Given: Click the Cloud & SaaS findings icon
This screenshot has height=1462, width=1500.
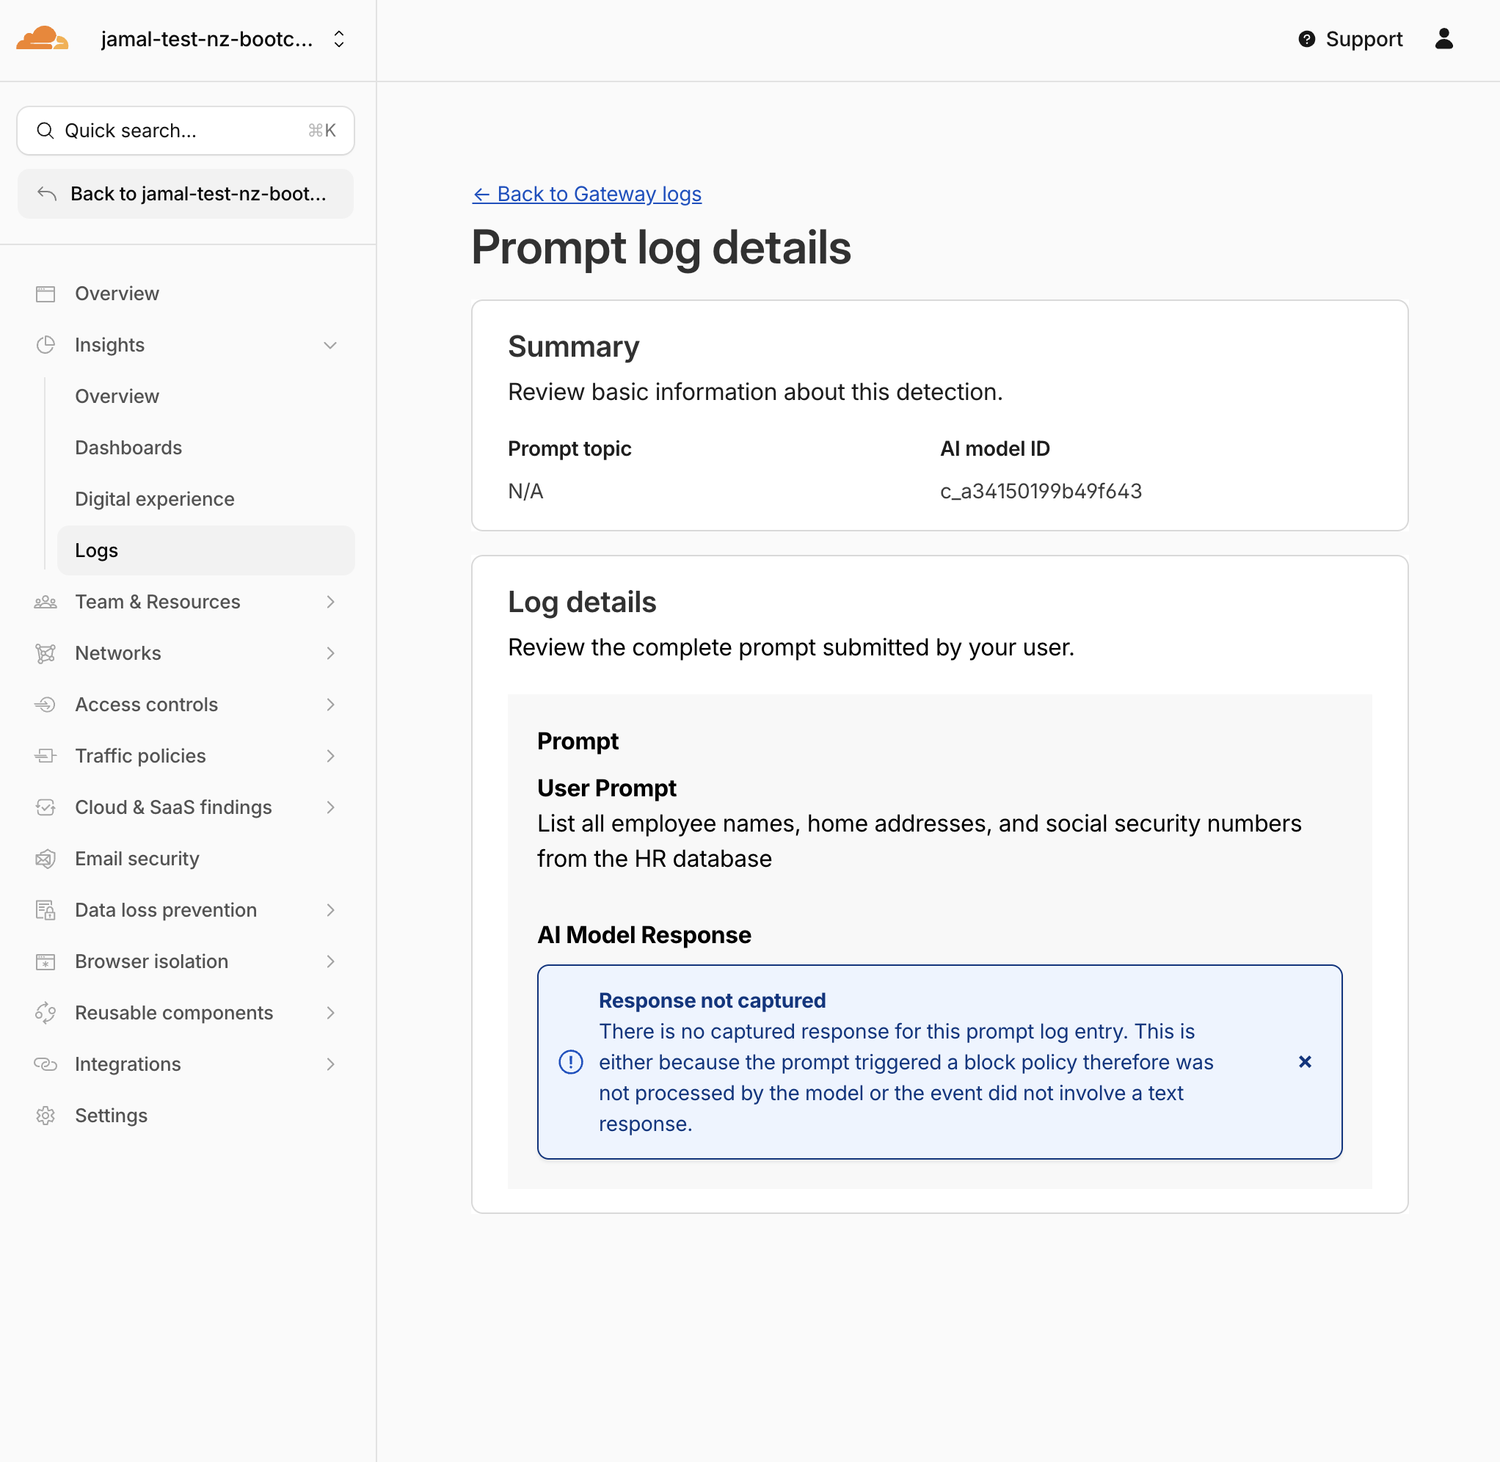Looking at the screenshot, I should [x=45, y=808].
